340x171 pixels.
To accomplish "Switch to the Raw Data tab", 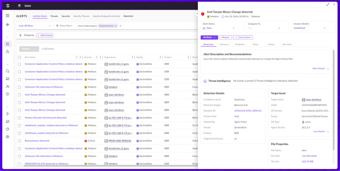I will click(x=287, y=45).
